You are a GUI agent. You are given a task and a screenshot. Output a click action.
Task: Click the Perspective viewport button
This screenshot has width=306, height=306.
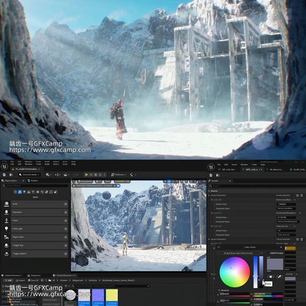point(85,182)
